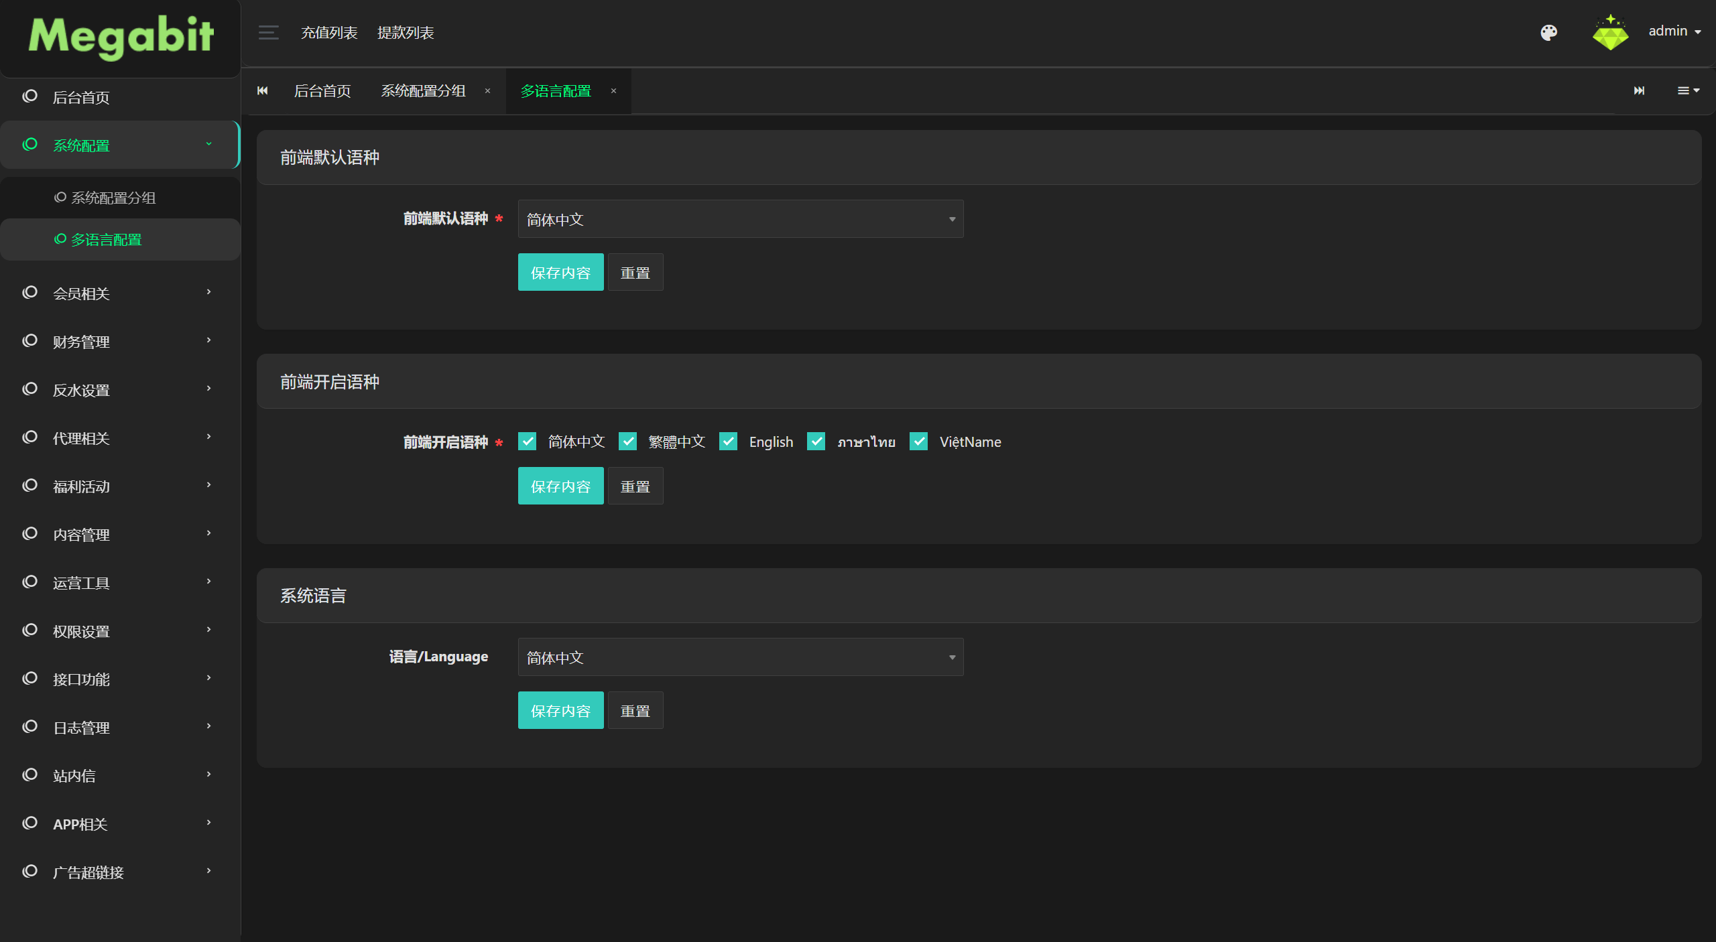Toggle the sidebar hamburger menu icon
Image resolution: width=1716 pixels, height=942 pixels.
[268, 32]
